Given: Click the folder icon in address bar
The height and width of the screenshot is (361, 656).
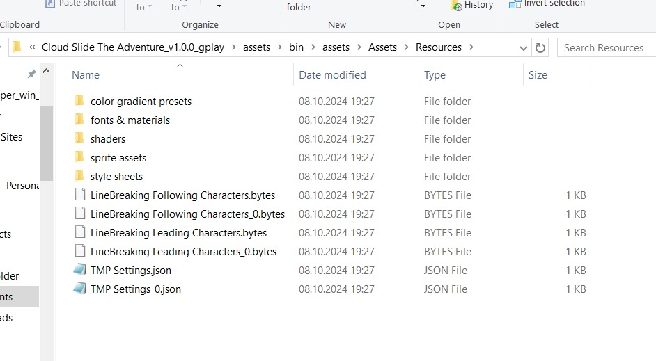Looking at the screenshot, I should [17, 47].
